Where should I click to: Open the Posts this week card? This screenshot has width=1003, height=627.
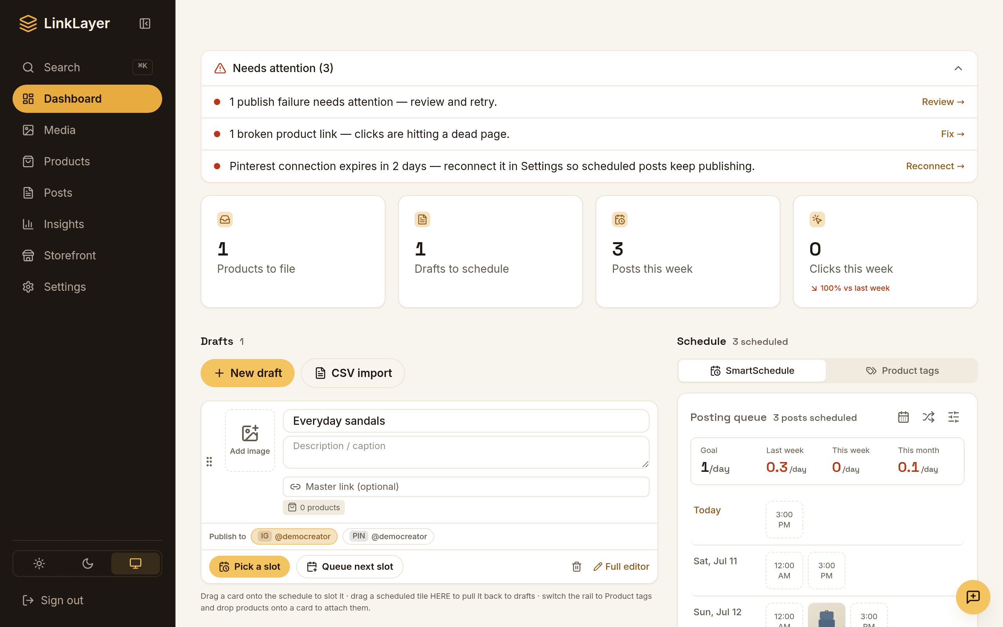tap(688, 252)
